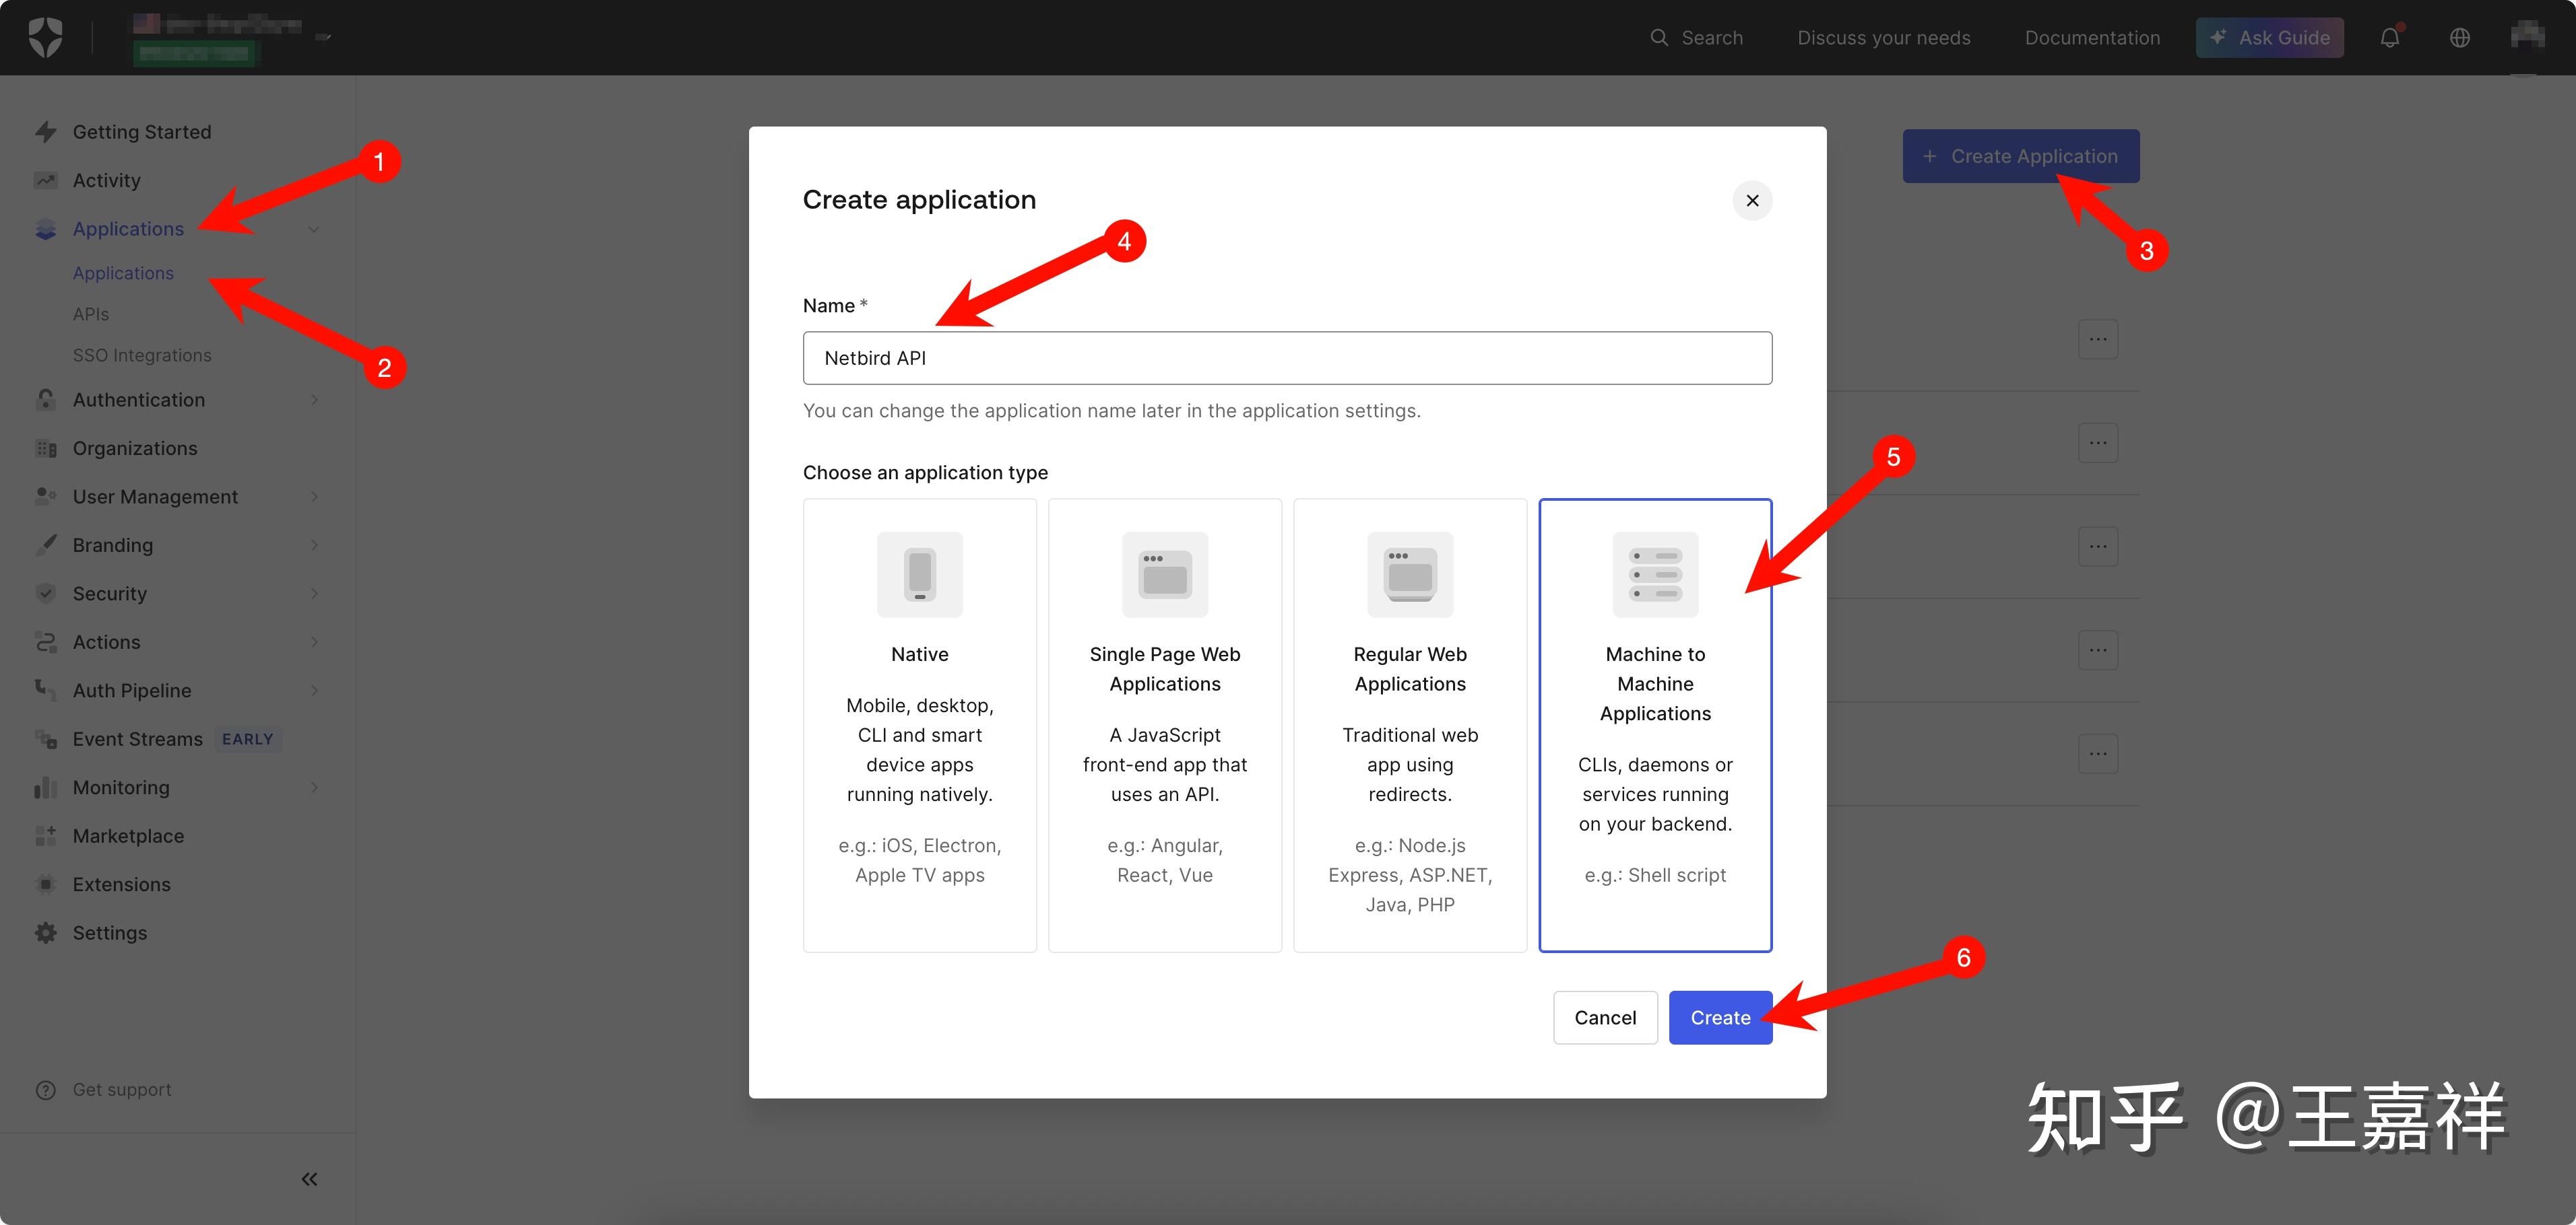2576x1225 pixels.
Task: Select the Native application type
Action: pos(919,724)
